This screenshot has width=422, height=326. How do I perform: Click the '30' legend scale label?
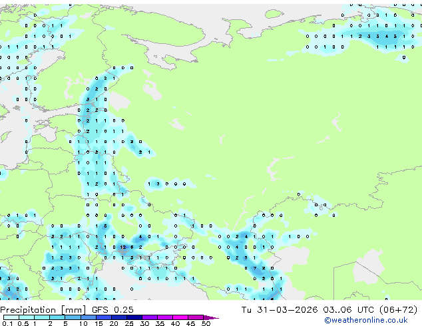click(144, 323)
